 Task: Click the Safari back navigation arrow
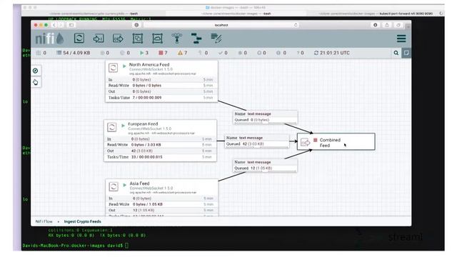point(54,25)
